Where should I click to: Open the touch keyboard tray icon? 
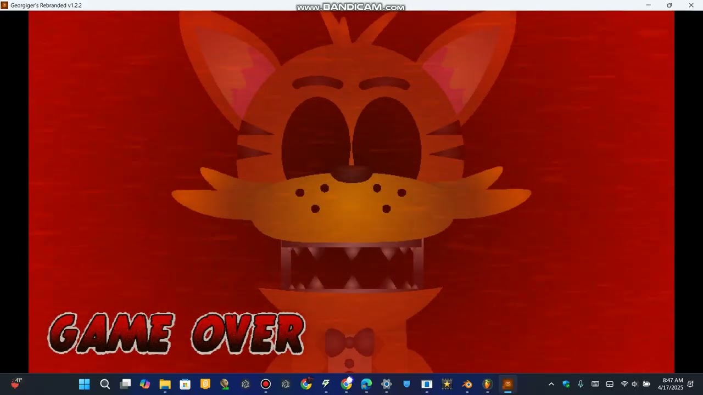click(595, 384)
